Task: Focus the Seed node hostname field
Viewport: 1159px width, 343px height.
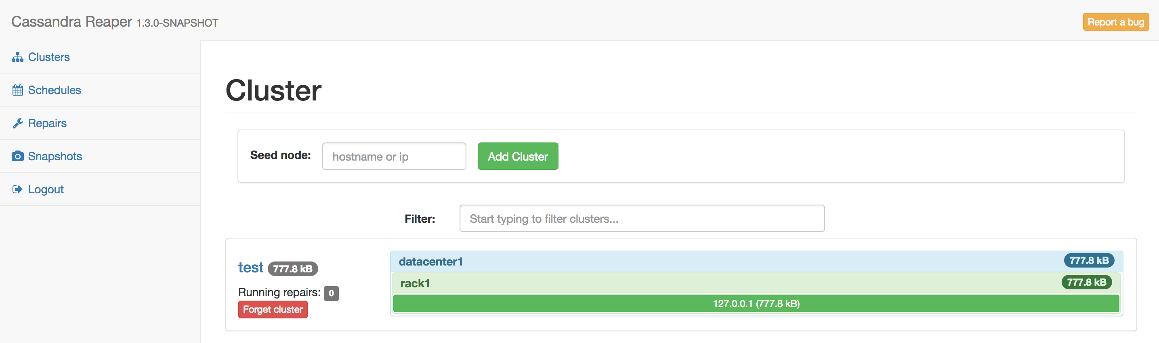Action: tap(394, 156)
